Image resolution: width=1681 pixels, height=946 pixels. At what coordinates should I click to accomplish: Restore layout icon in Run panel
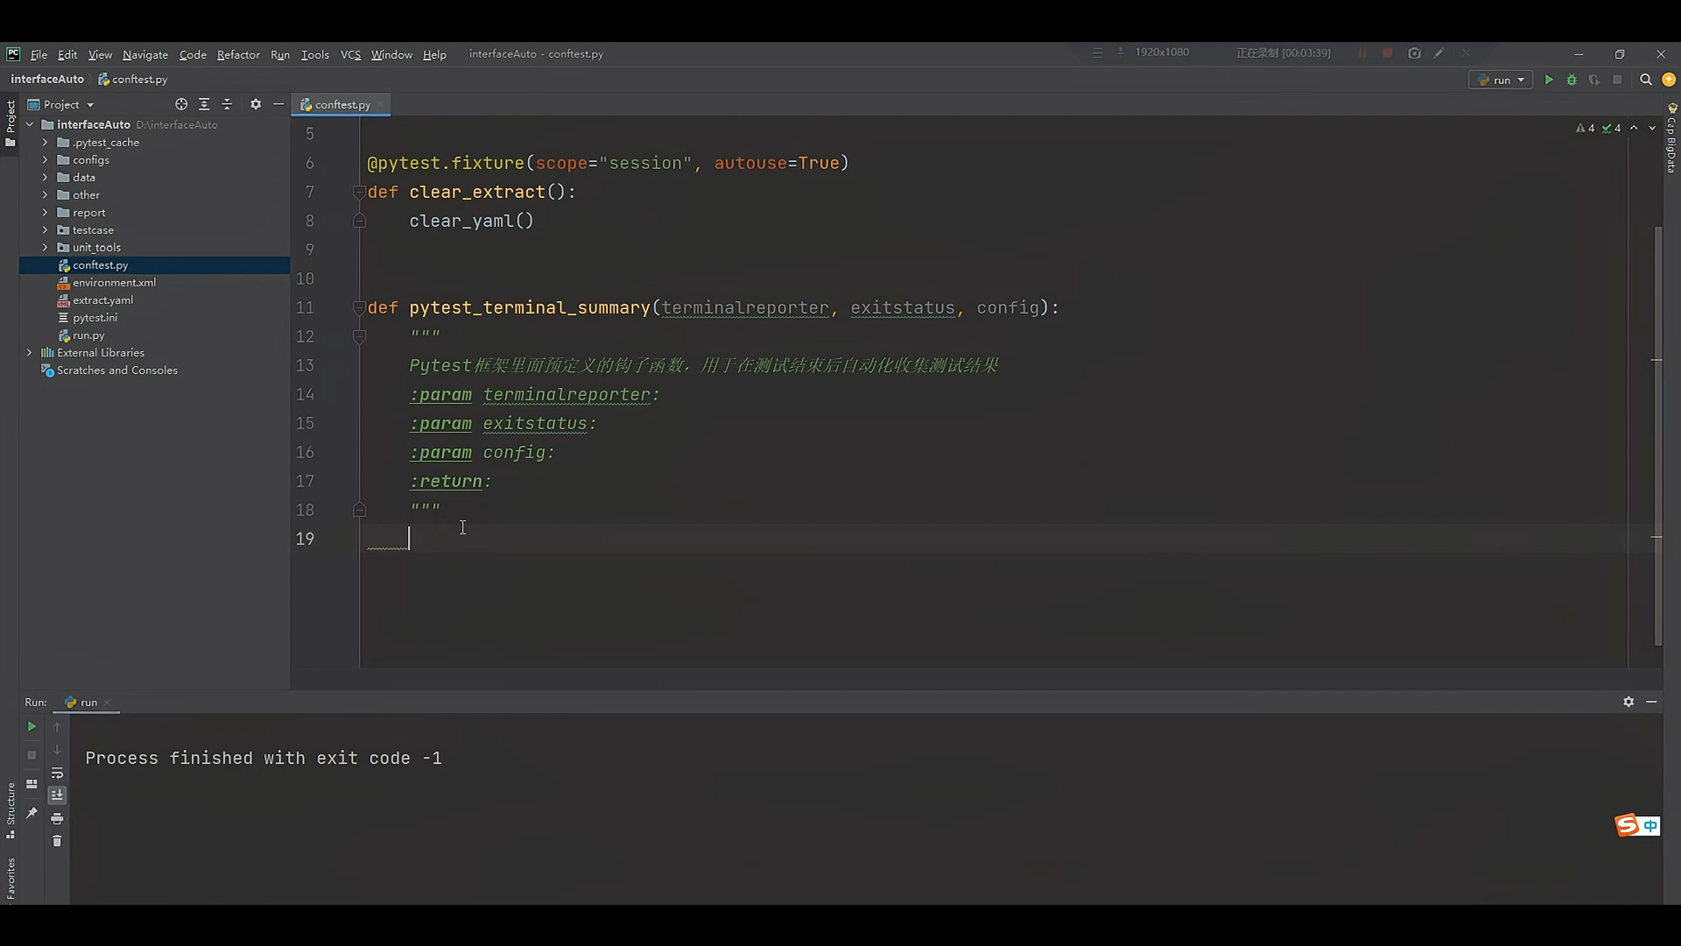click(32, 784)
